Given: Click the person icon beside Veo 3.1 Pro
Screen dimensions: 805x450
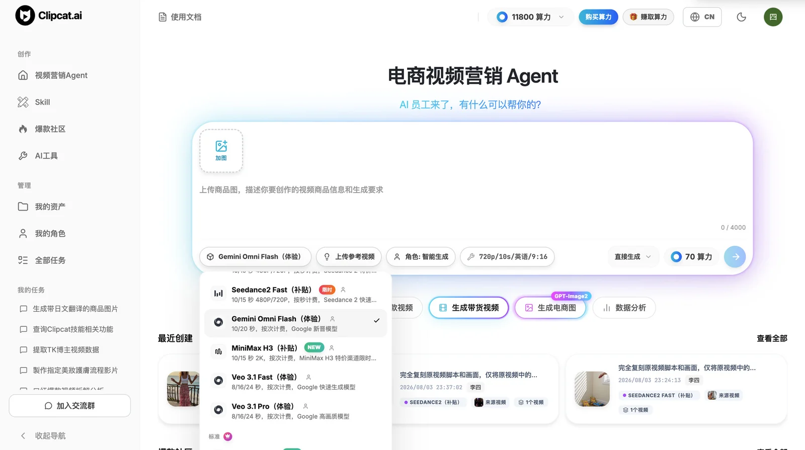Looking at the screenshot, I should click(x=305, y=406).
